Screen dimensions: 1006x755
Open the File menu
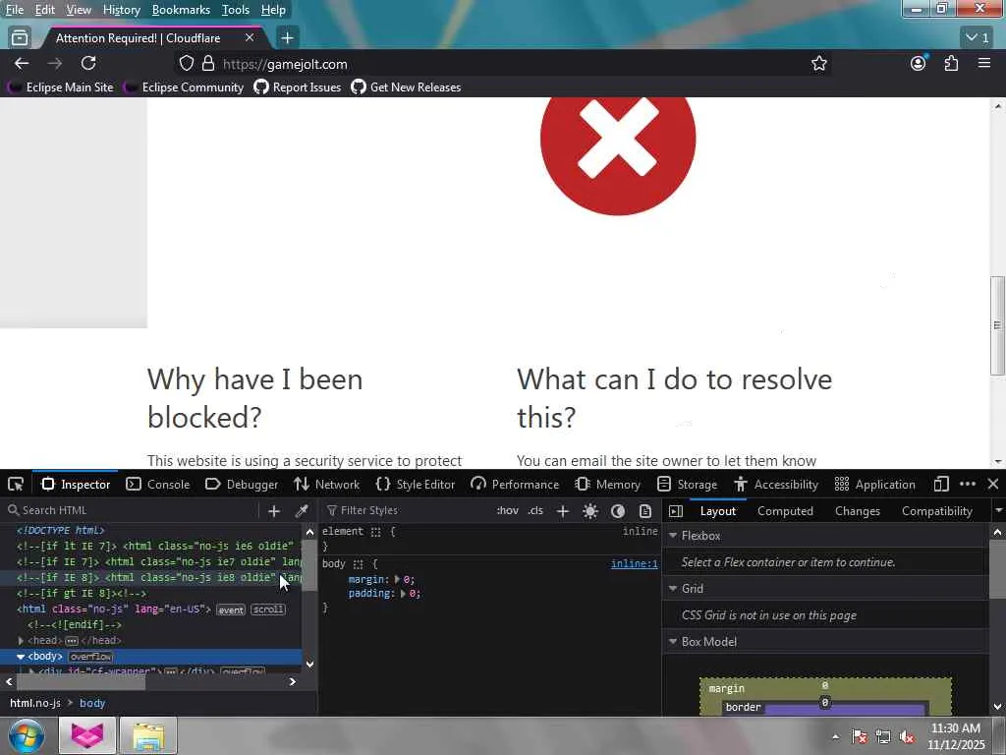point(14,10)
